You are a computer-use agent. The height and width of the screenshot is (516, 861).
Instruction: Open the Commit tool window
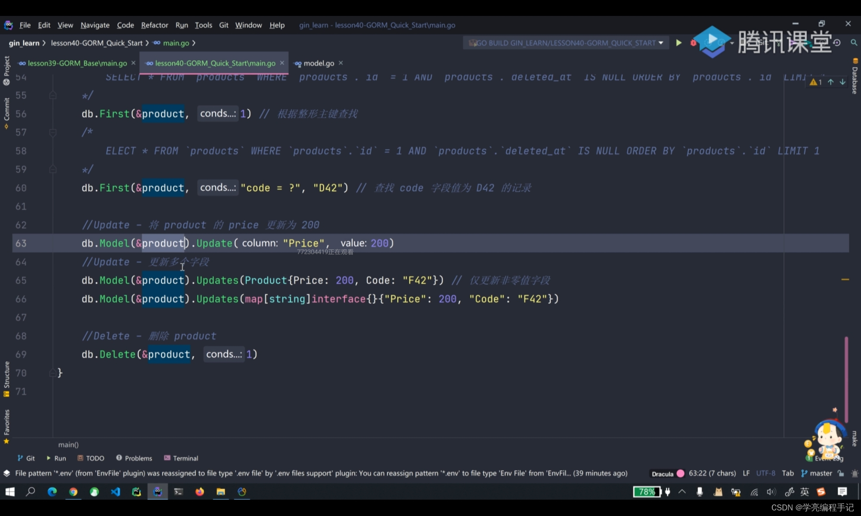click(x=6, y=113)
